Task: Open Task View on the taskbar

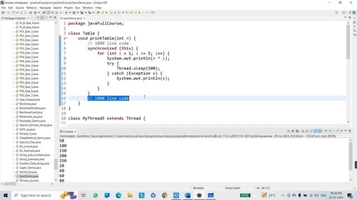Action: coord(84,195)
